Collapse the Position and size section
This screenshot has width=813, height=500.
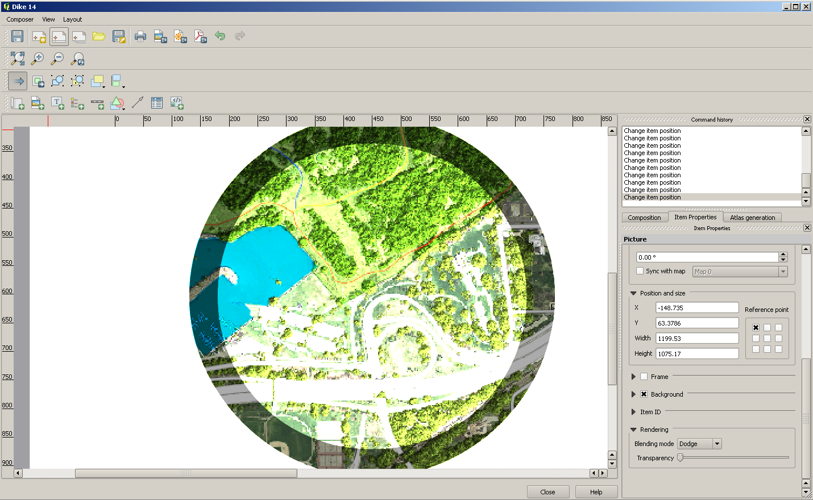pos(633,293)
